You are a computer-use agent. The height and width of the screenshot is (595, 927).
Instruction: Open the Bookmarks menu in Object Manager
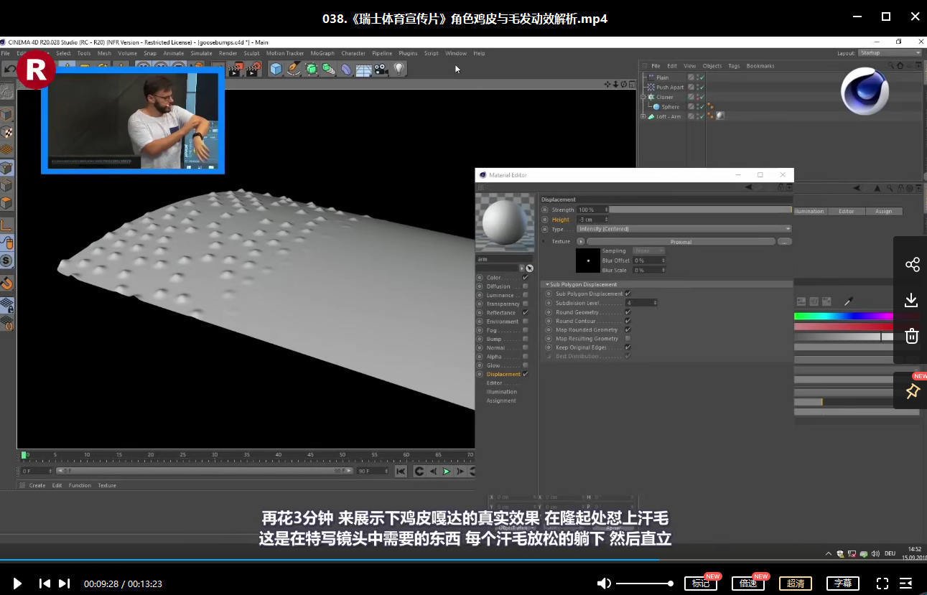(x=760, y=66)
